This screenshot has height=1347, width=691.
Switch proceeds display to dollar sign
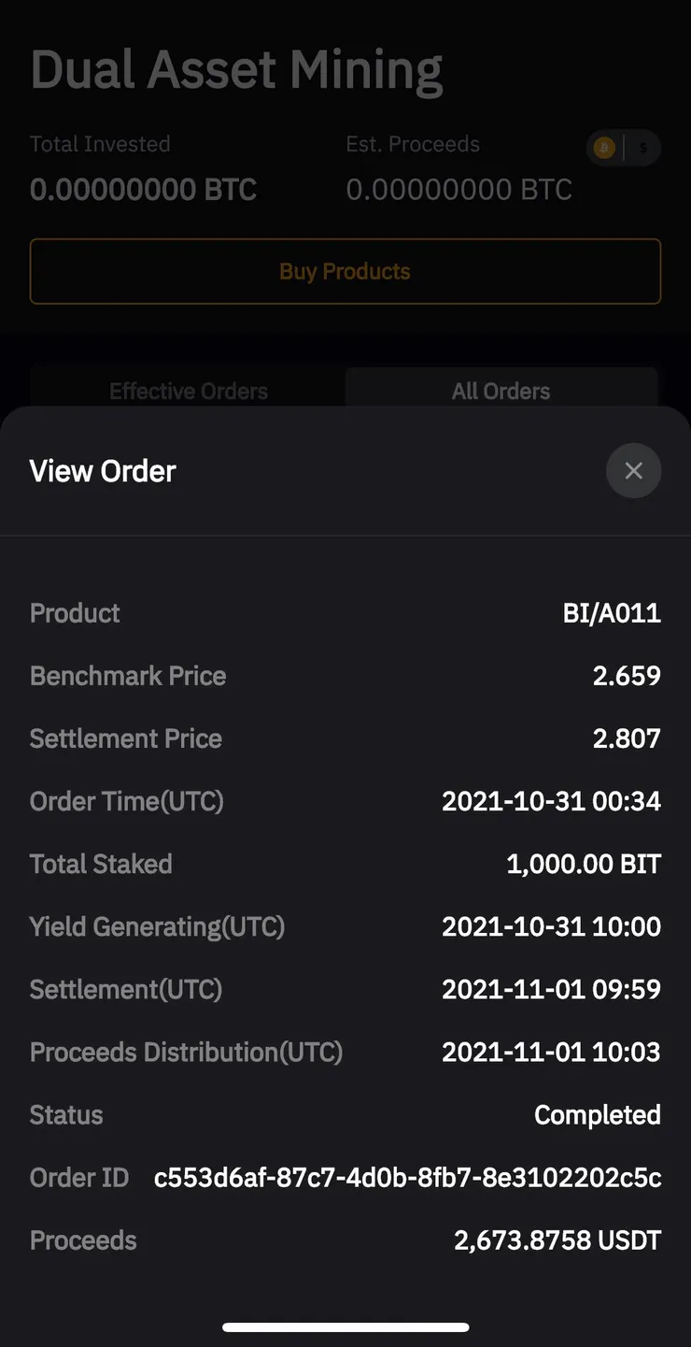click(642, 148)
